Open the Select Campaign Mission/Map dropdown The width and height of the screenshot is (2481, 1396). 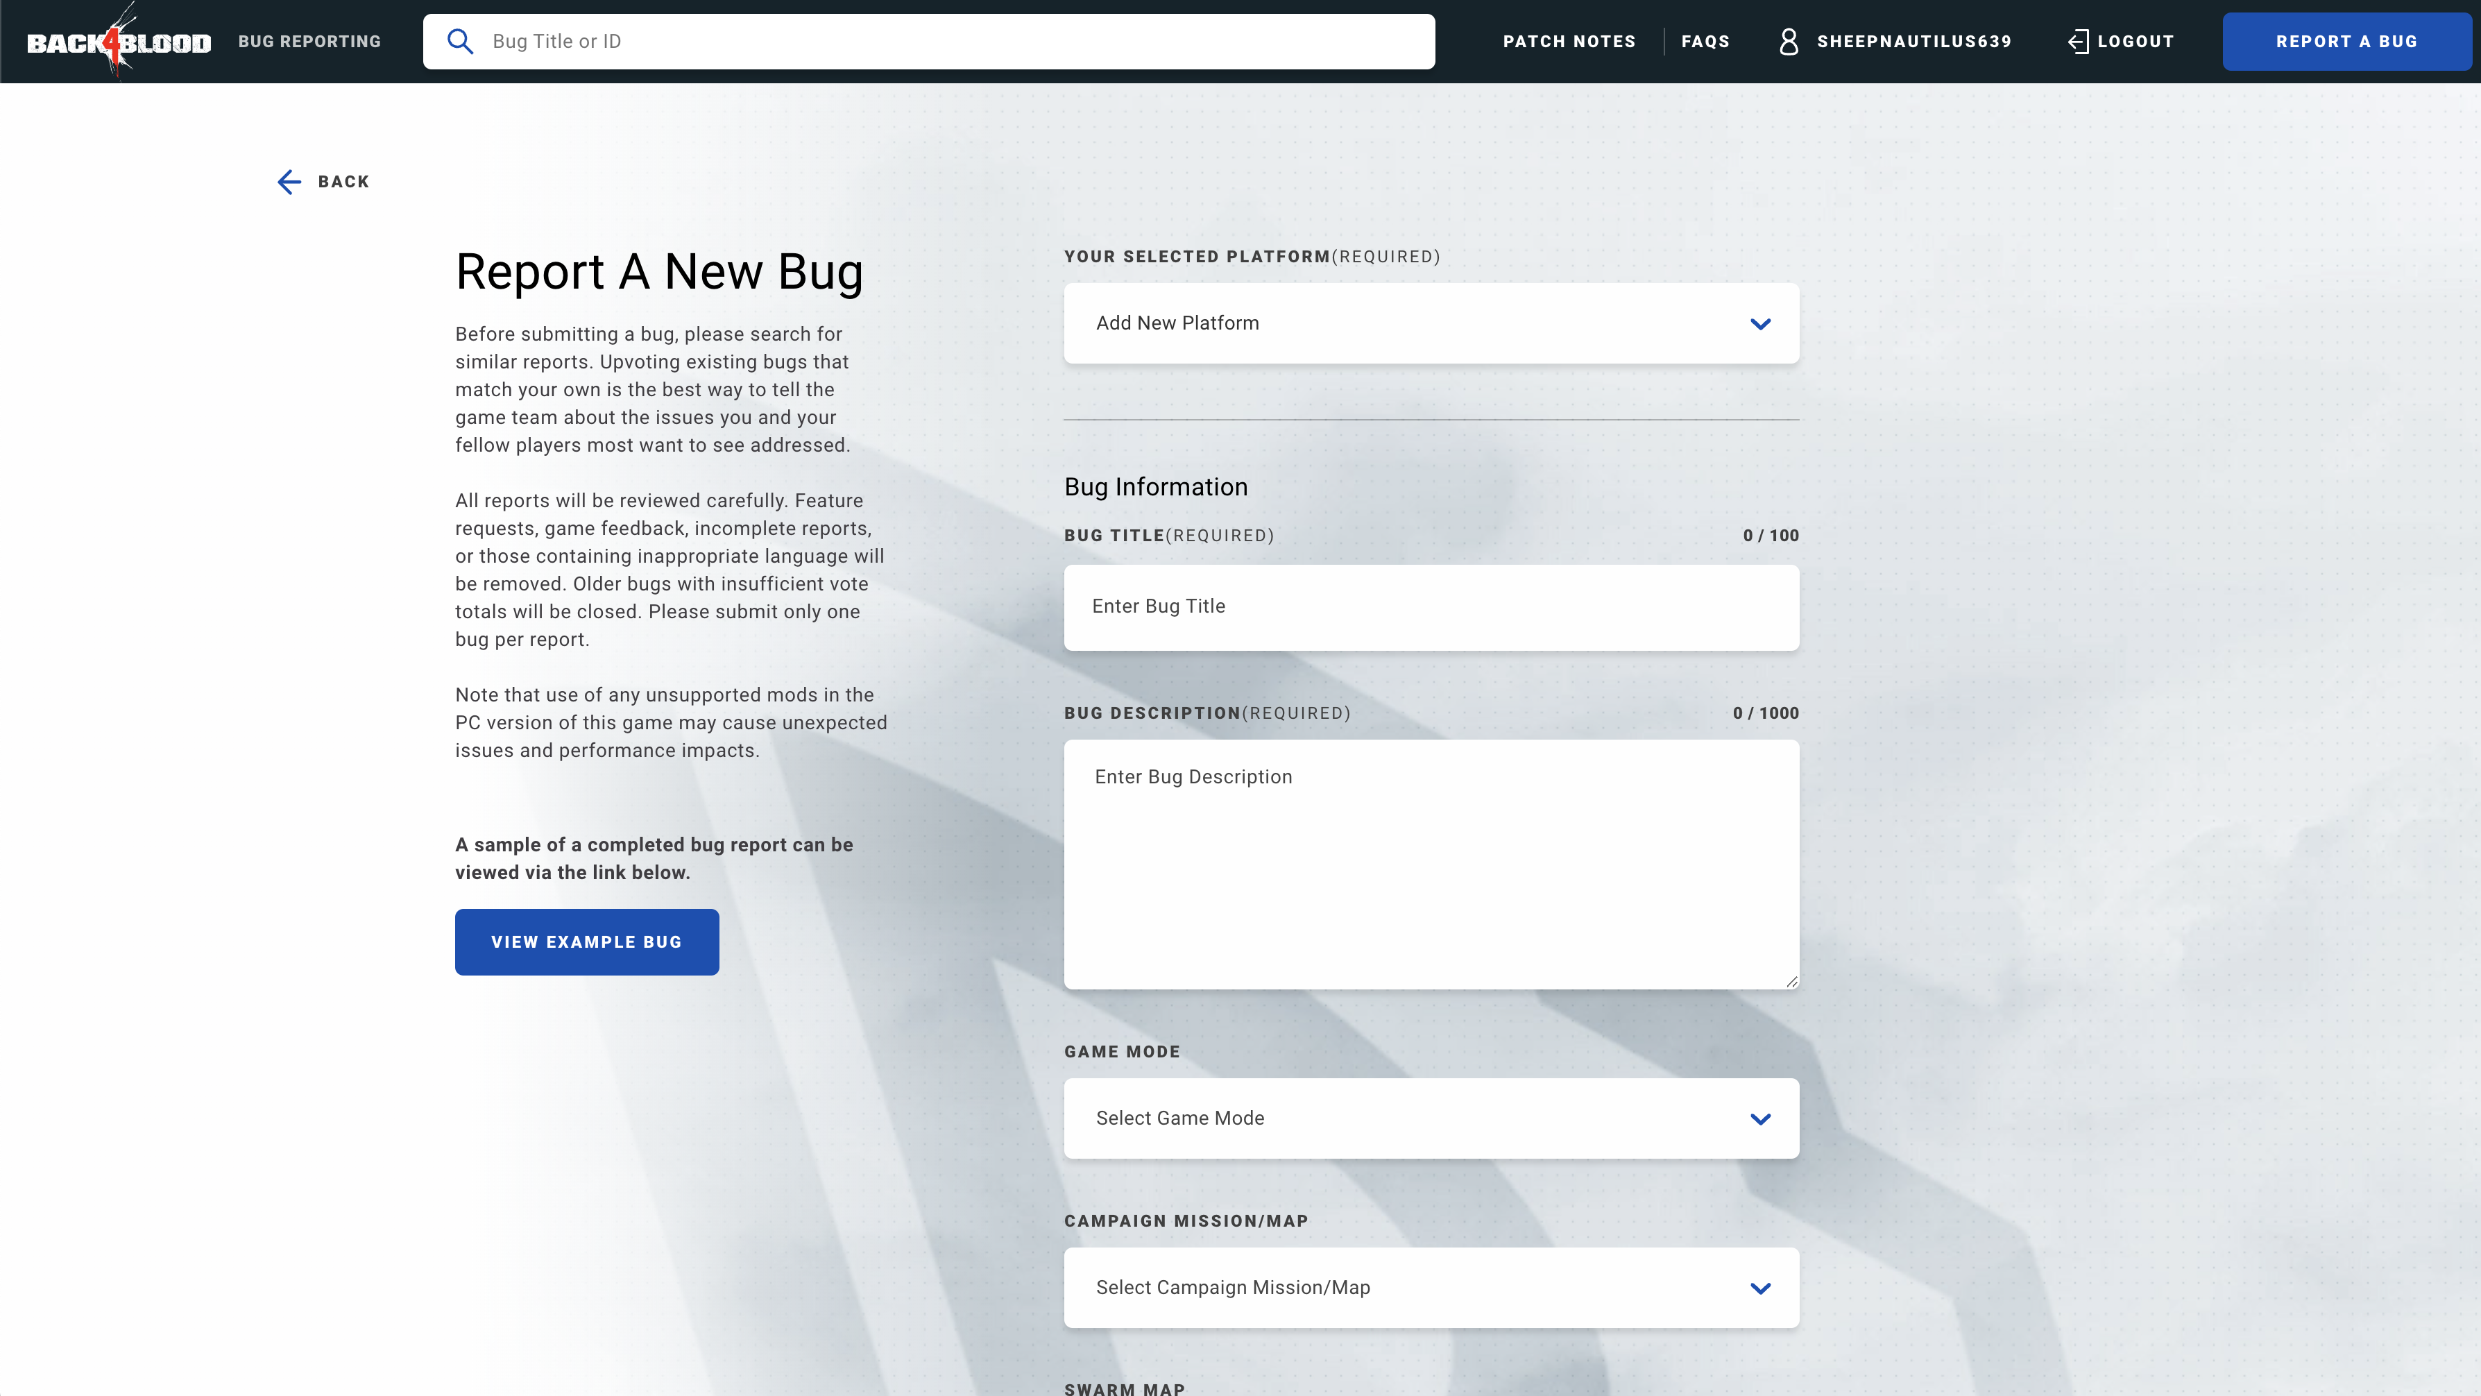(x=1431, y=1288)
